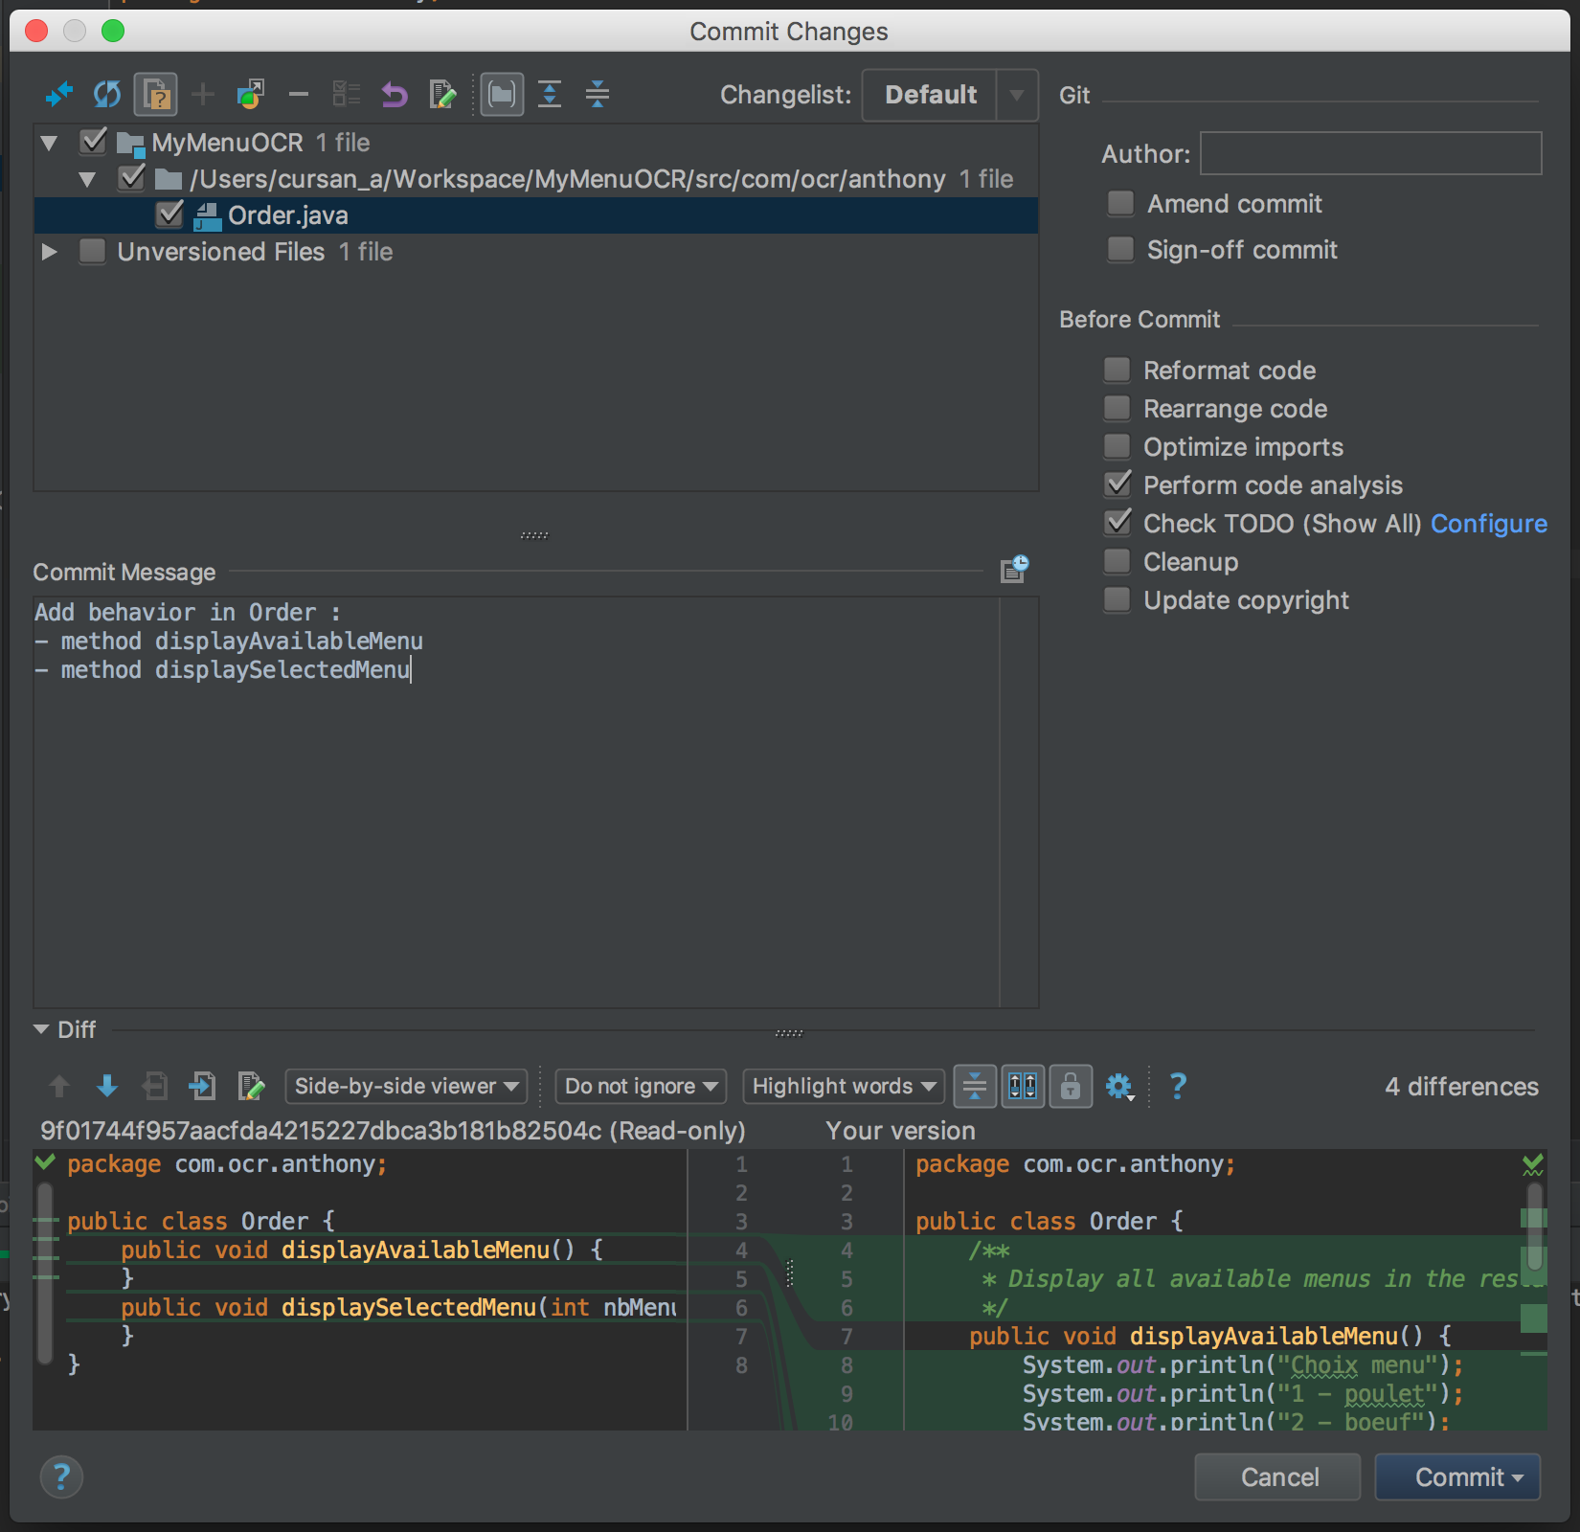Open Side-by-side viewer dropdown
The width and height of the screenshot is (1580, 1532).
click(x=406, y=1086)
